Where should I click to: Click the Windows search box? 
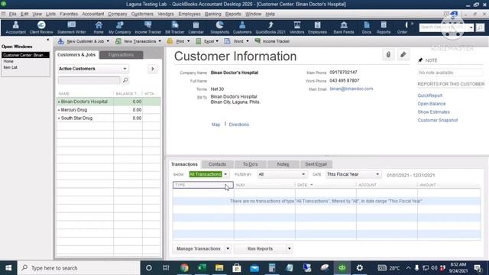pyautogui.click(x=79, y=268)
